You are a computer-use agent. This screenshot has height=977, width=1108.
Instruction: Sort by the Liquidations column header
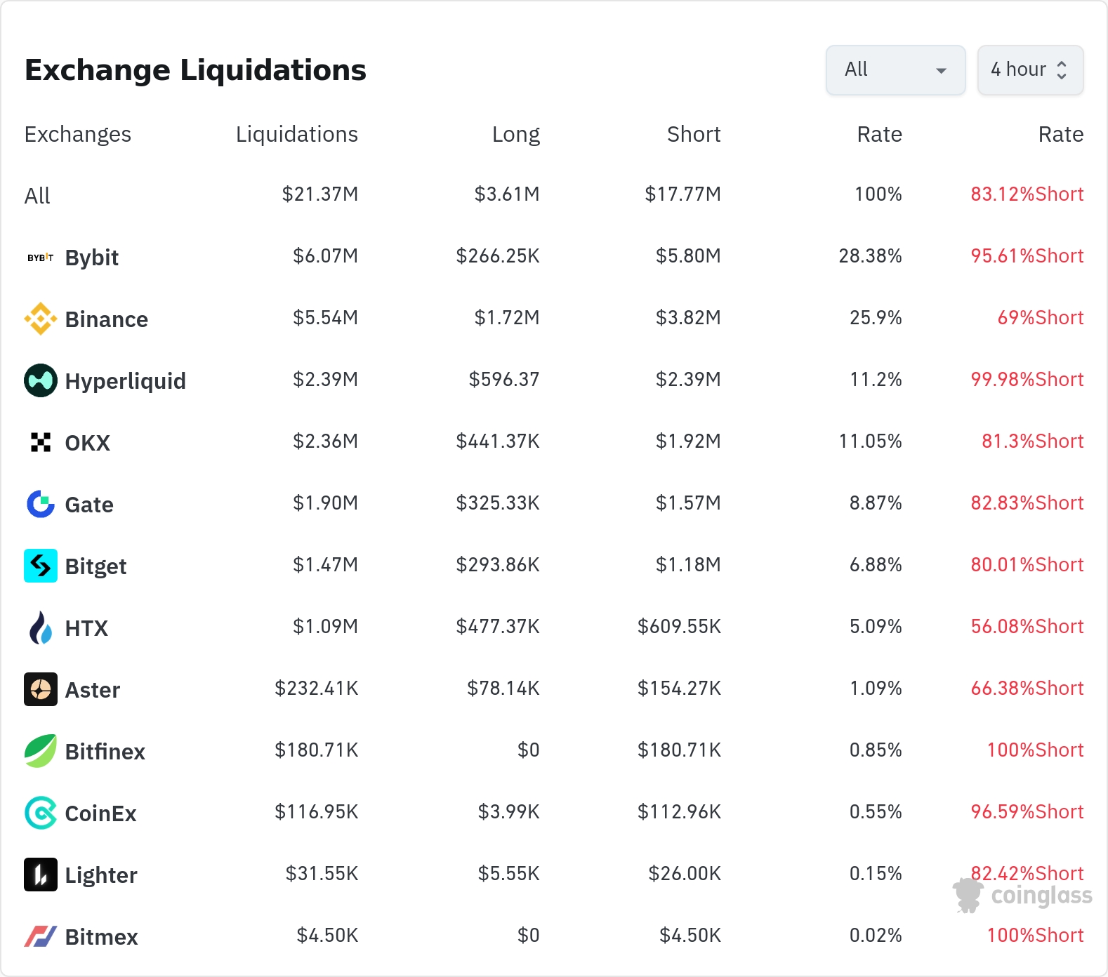[x=296, y=134]
